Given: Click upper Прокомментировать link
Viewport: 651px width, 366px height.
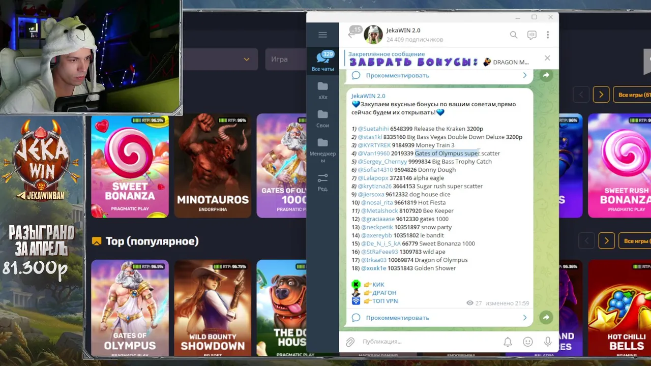Looking at the screenshot, I should point(397,75).
